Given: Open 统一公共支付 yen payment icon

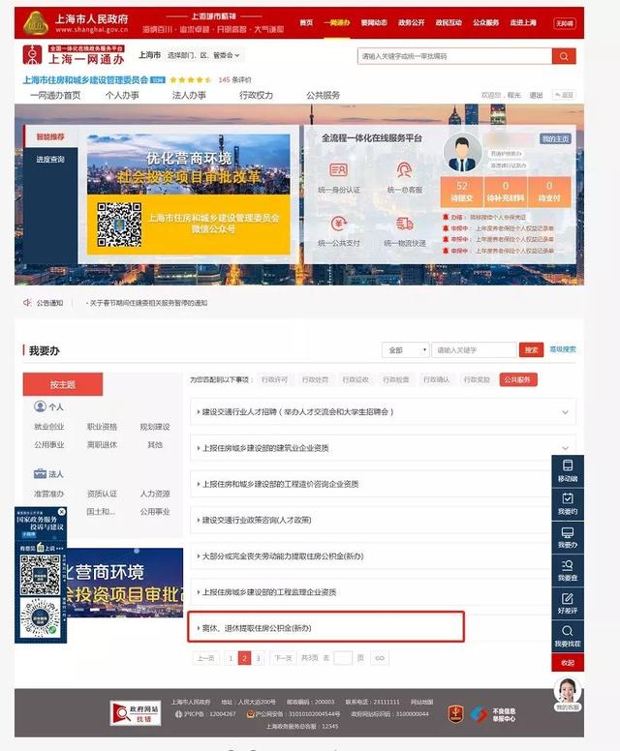Looking at the screenshot, I should (x=338, y=224).
